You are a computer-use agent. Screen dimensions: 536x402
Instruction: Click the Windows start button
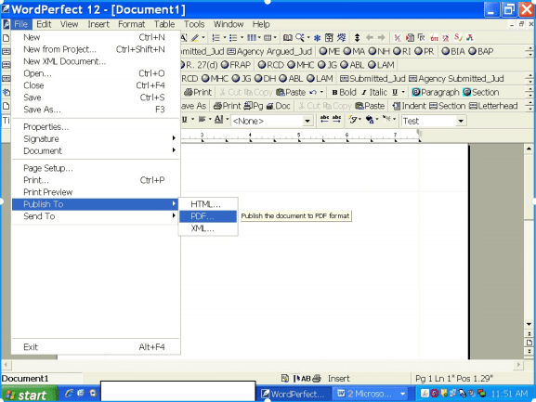coord(28,395)
